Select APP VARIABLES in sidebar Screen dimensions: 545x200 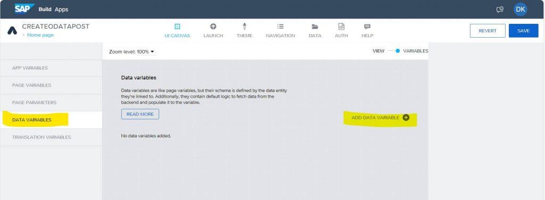coord(51,68)
